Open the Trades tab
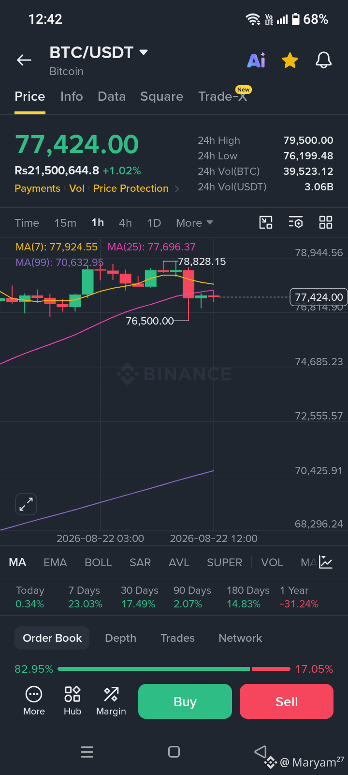This screenshot has width=348, height=775. pyautogui.click(x=177, y=638)
